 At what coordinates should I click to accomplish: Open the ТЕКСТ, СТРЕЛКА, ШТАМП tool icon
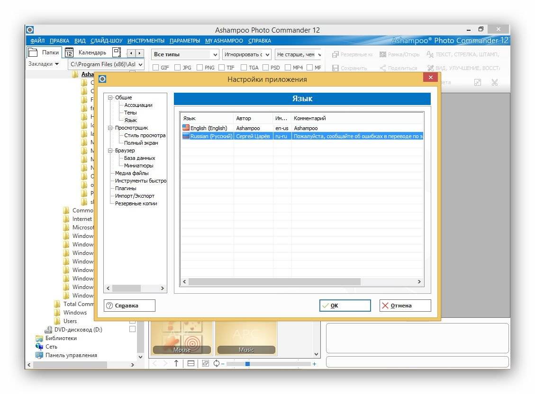click(x=430, y=54)
